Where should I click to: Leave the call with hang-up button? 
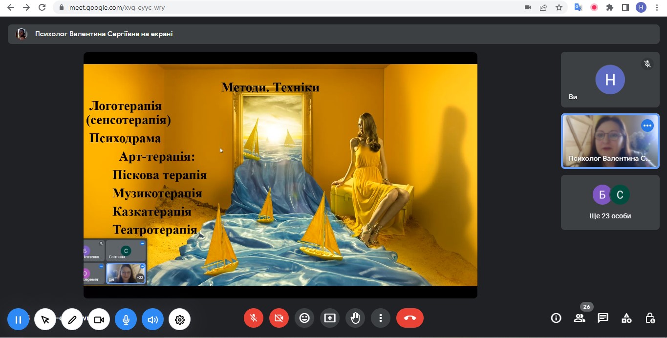point(410,318)
